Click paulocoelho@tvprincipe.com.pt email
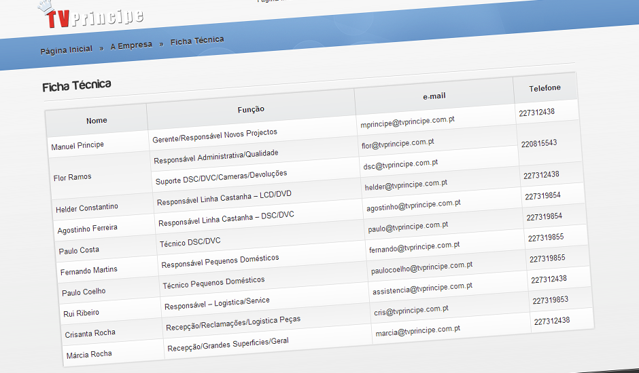639x373 pixels. click(421, 268)
